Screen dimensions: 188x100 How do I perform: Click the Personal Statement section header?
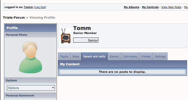click(30, 95)
